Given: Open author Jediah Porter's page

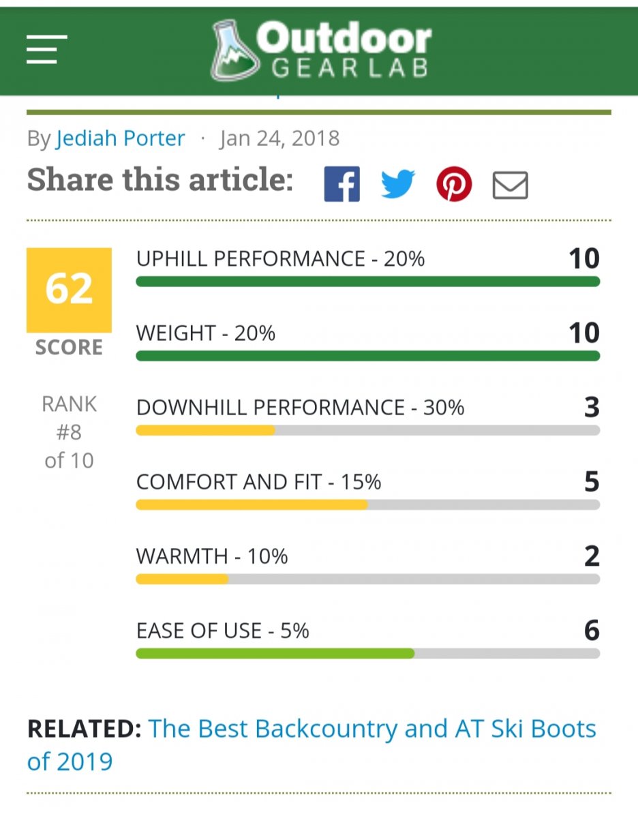Looking at the screenshot, I should click(x=121, y=138).
